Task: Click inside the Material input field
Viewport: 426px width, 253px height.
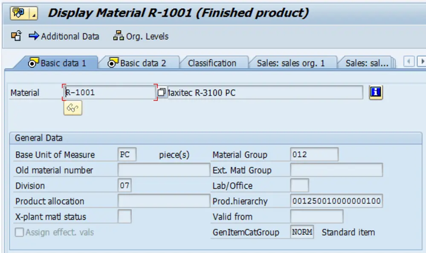Action: [111, 92]
